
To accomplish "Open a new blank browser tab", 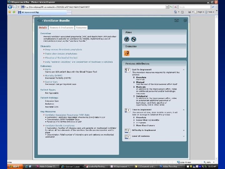I will click(69, 13).
